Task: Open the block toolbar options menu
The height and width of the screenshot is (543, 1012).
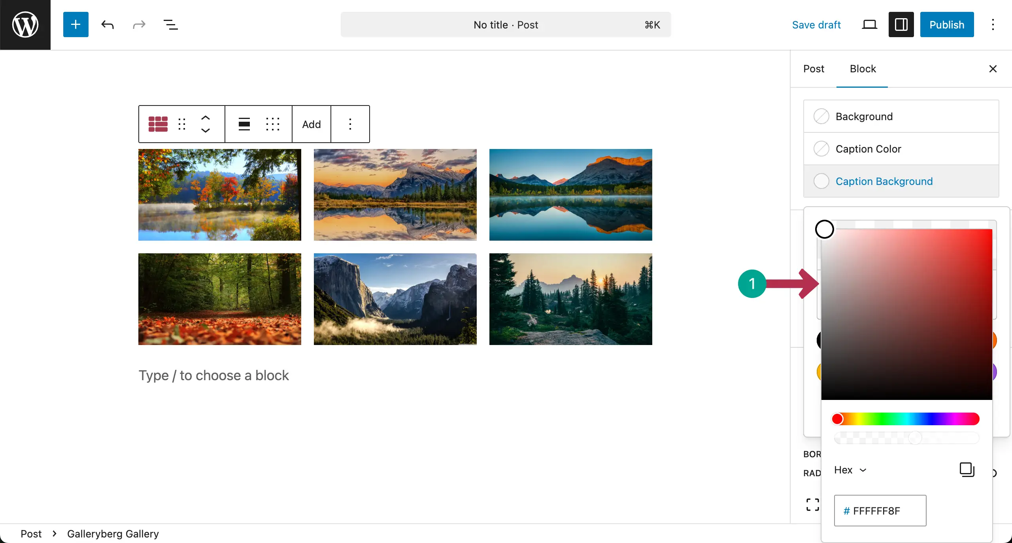Action: 350,124
